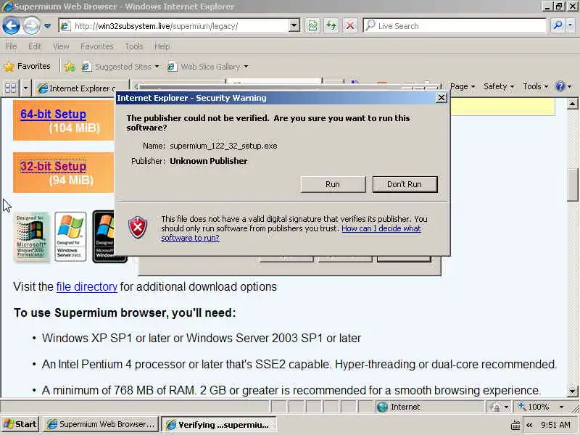Image resolution: width=580 pixels, height=435 pixels.
Task: Click the red Stop loading icon
Action: tap(349, 26)
